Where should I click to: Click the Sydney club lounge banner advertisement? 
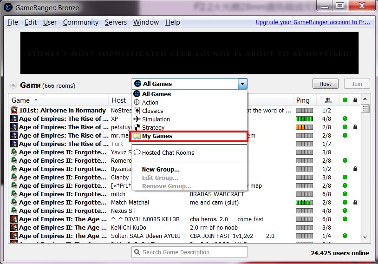189,53
